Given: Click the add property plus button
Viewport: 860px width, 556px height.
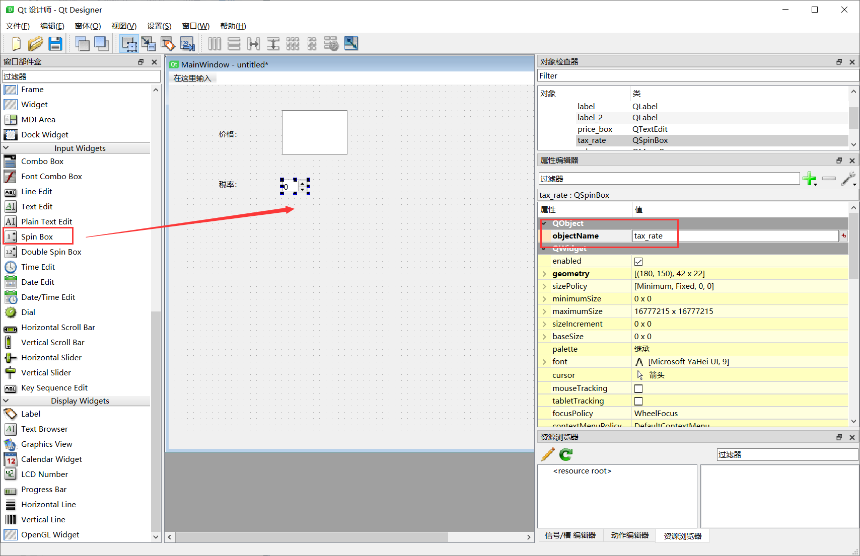Looking at the screenshot, I should (x=810, y=179).
